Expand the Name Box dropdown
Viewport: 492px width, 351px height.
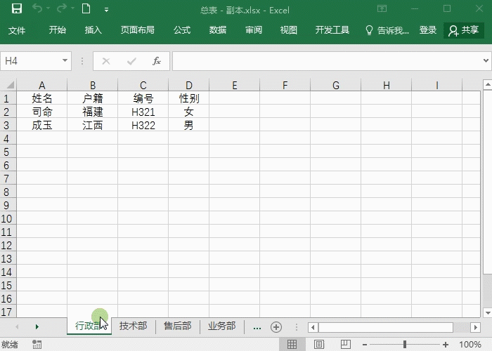coord(65,60)
